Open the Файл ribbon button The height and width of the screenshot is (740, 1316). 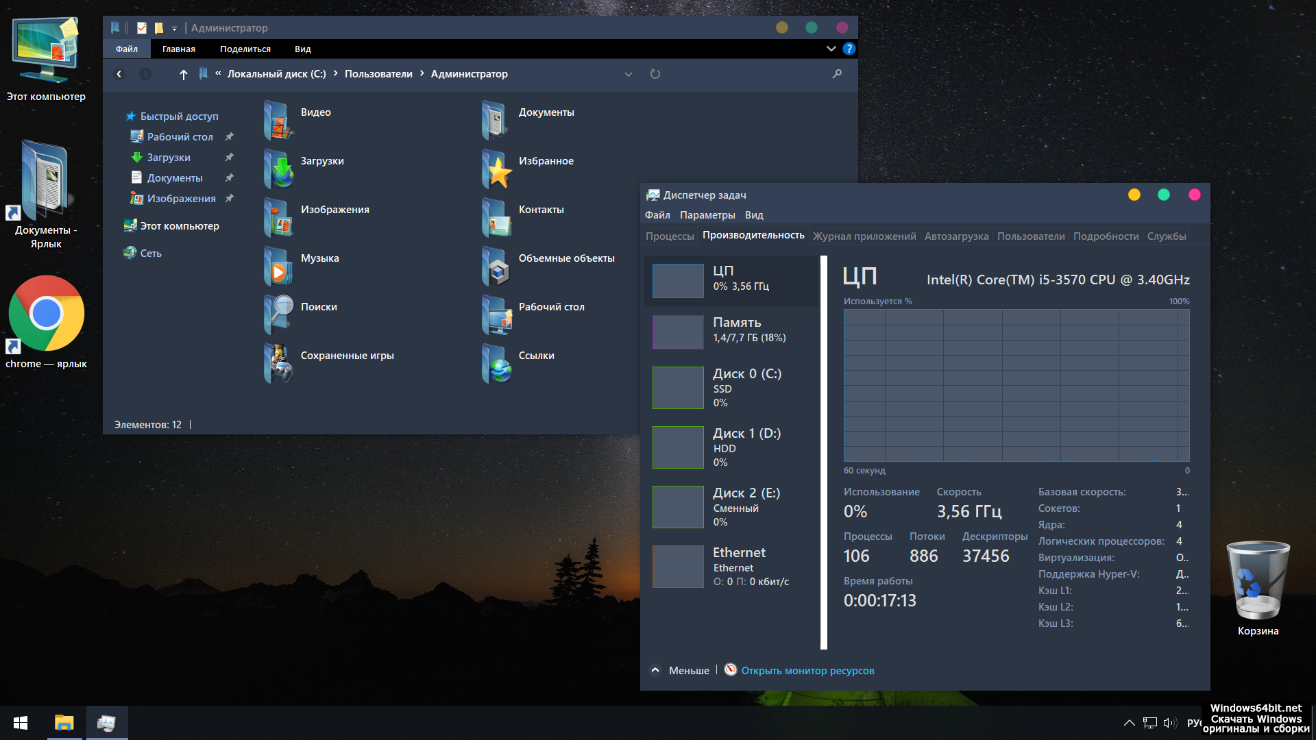[x=127, y=49]
